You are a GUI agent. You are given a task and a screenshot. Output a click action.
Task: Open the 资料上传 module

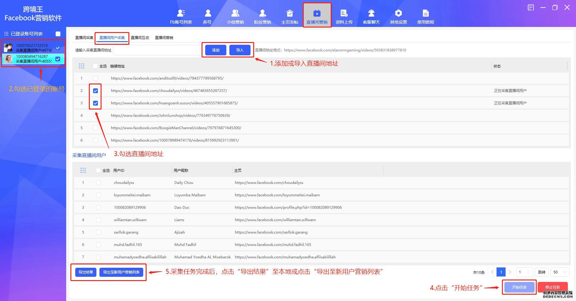point(344,15)
